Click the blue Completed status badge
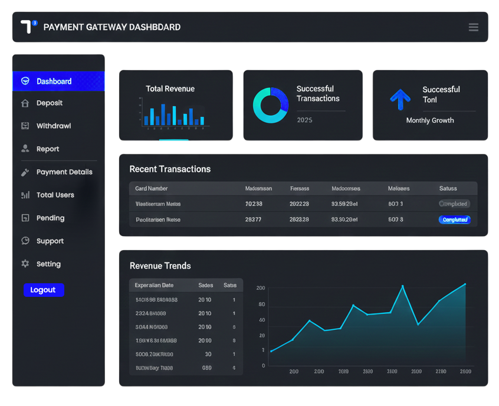The image size is (499, 406). tap(454, 220)
